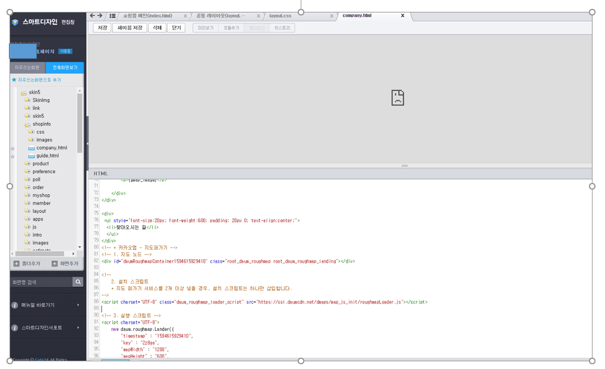Switch to the 공통 레이아웃 tab
The height and width of the screenshot is (369, 605).
[x=220, y=16]
